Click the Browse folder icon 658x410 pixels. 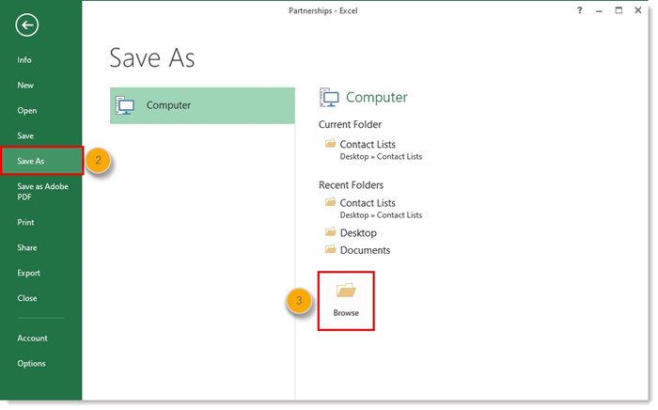[x=346, y=292]
